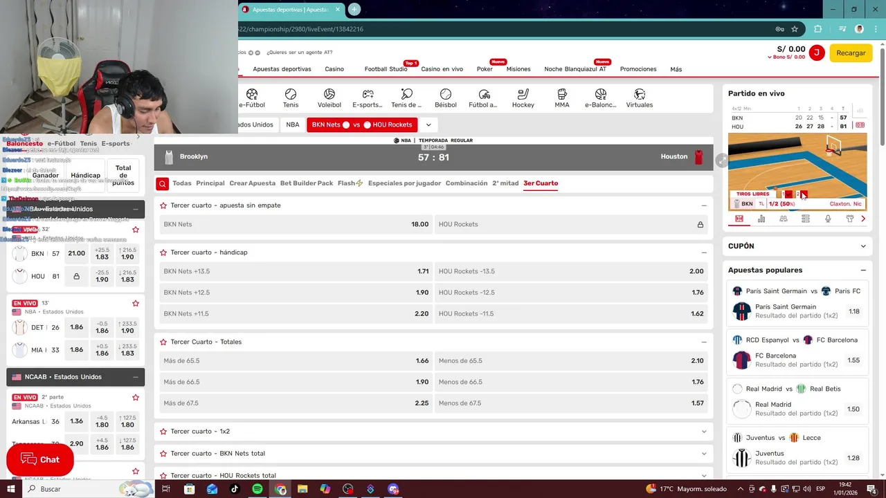Open the e-Baloncesto category icon

tap(600, 98)
